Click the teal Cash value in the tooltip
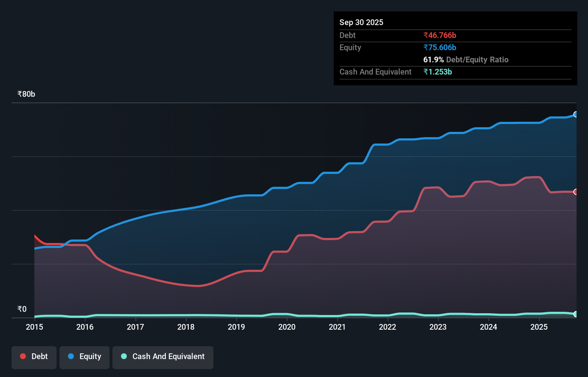This screenshot has height=377, width=588. 438,72
